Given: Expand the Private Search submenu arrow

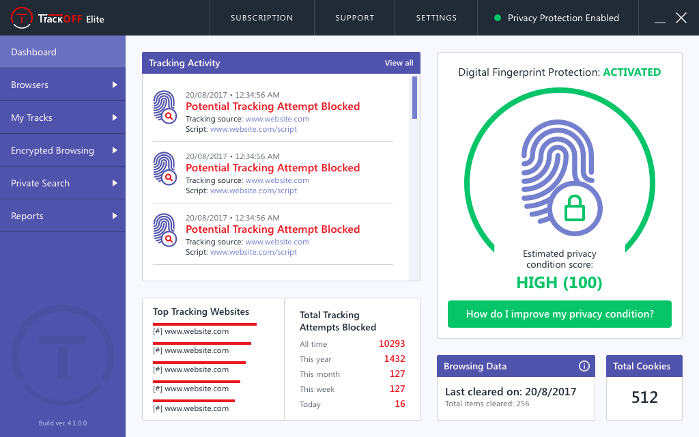Looking at the screenshot, I should pos(115,183).
